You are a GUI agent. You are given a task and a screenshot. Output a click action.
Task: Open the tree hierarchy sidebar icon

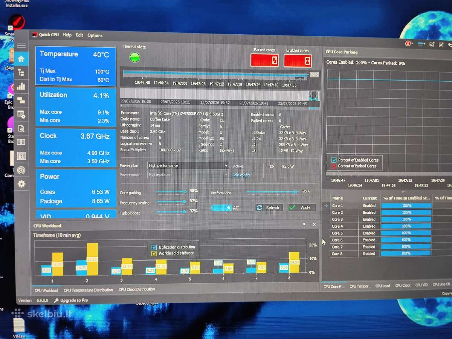(x=21, y=73)
